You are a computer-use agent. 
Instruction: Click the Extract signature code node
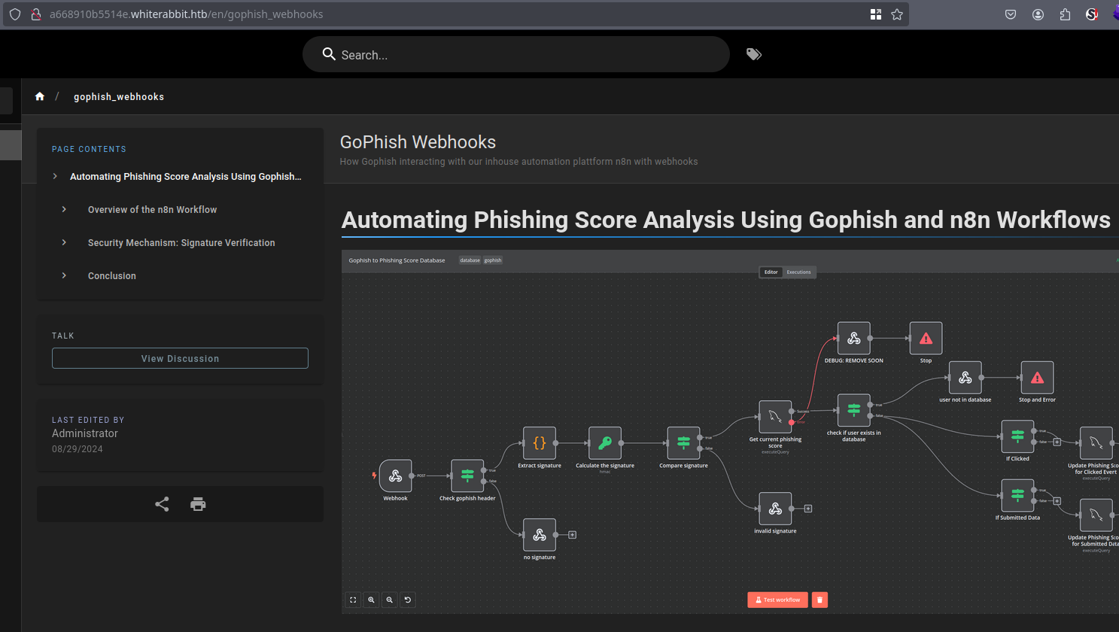click(x=539, y=443)
